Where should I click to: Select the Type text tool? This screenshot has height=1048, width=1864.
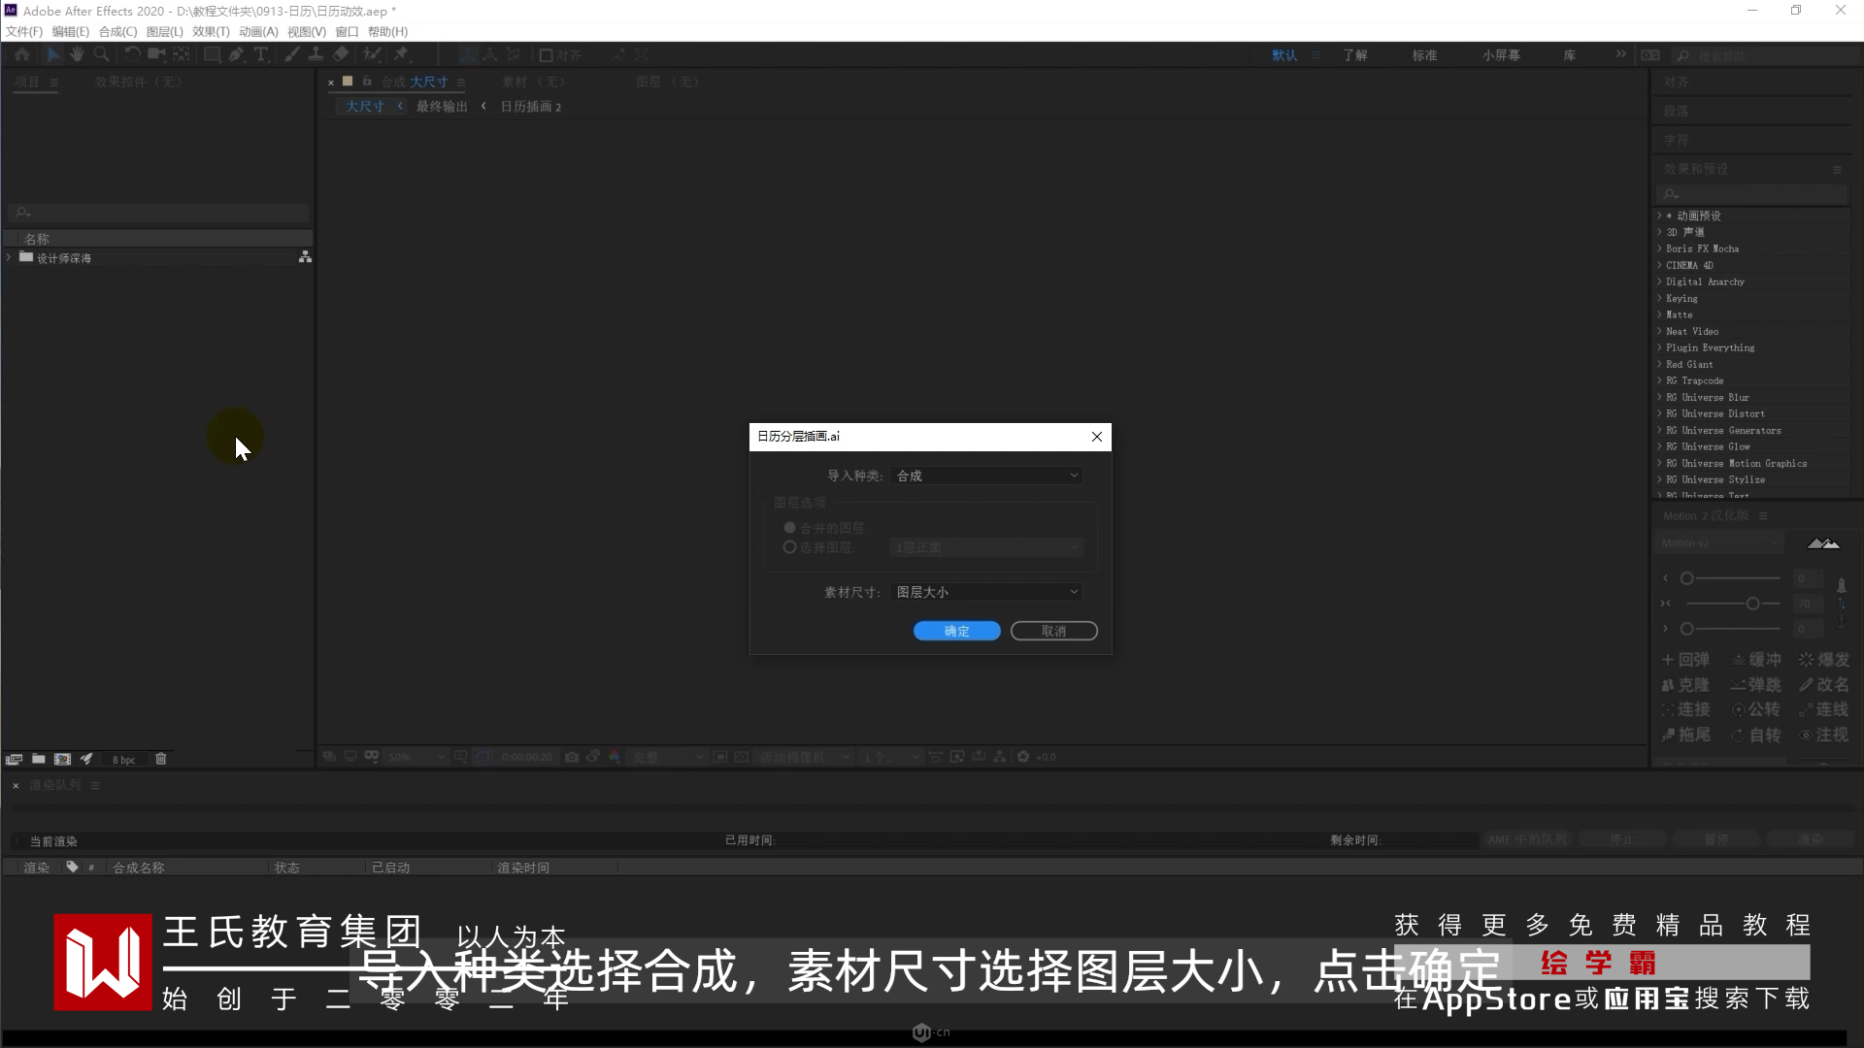[x=260, y=55]
